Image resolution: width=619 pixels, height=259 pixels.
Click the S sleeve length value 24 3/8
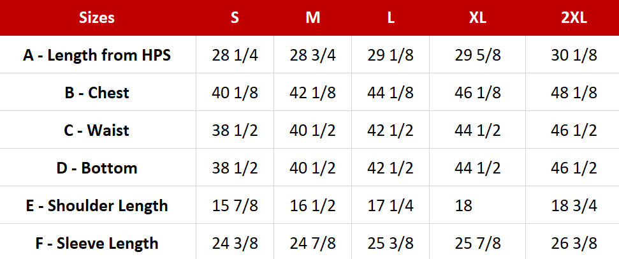(235, 243)
